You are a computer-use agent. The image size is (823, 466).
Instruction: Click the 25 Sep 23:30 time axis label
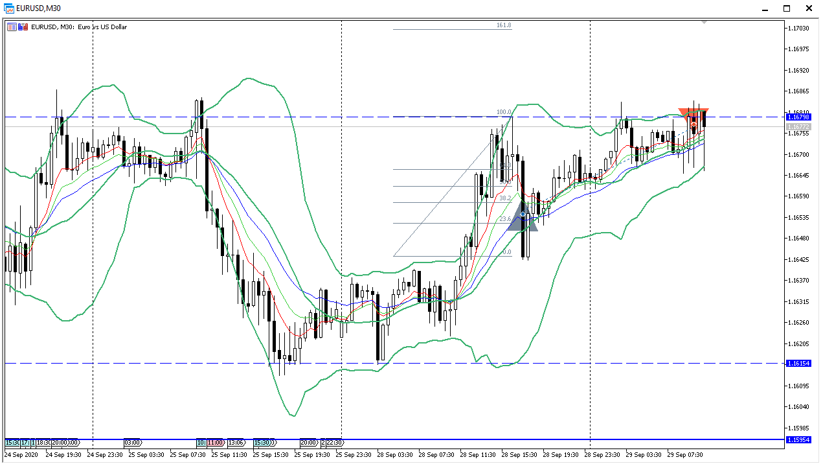pos(355,455)
